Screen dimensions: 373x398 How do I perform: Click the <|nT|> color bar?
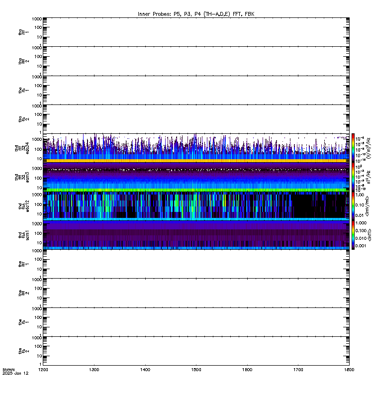353,235
